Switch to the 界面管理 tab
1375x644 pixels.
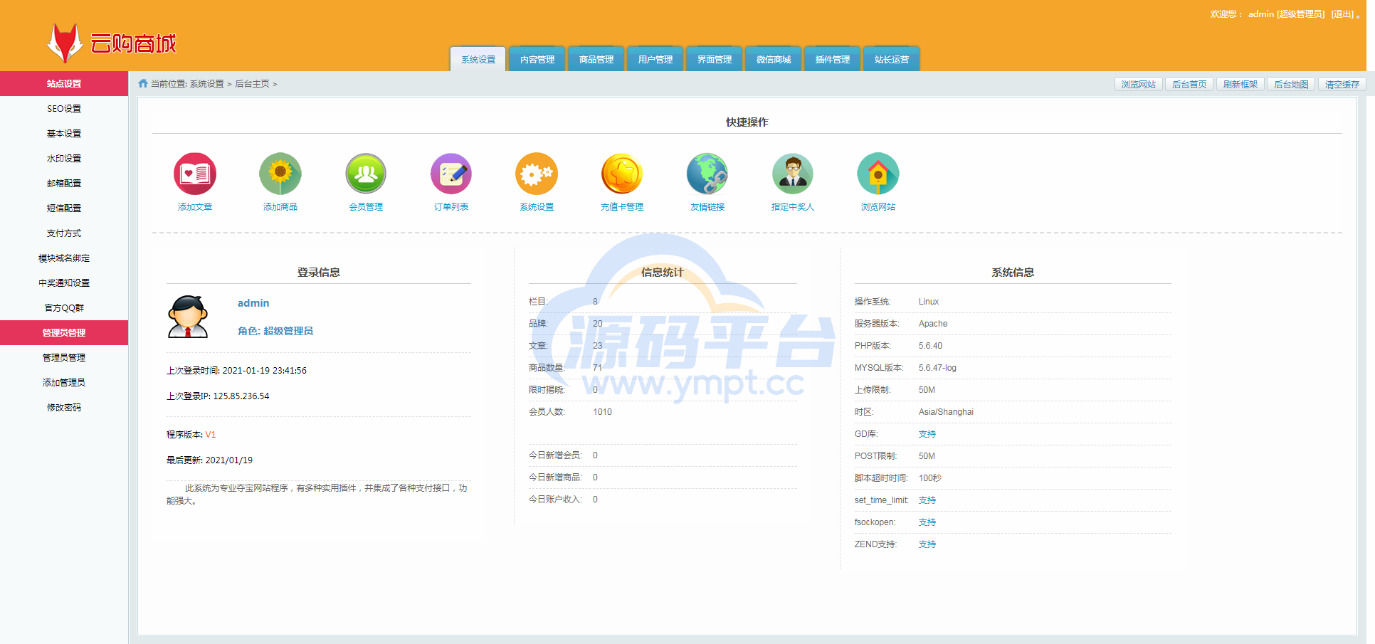point(715,59)
